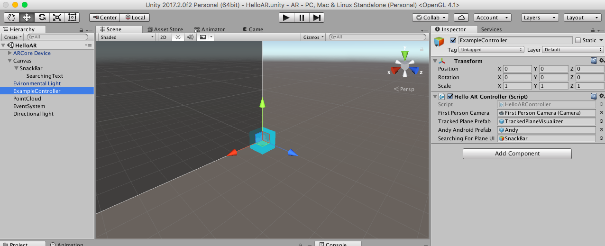Click the Hierarchy search field
Viewport: 605px width, 246px height.
click(57, 37)
